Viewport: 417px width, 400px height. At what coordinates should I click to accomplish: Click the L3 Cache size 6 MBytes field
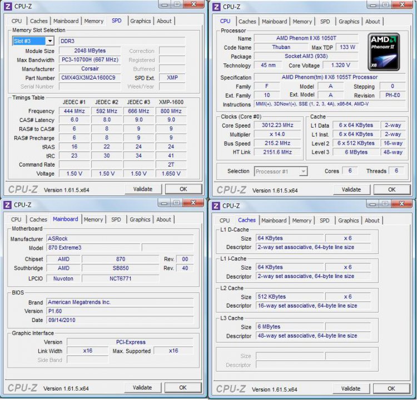tap(290, 326)
